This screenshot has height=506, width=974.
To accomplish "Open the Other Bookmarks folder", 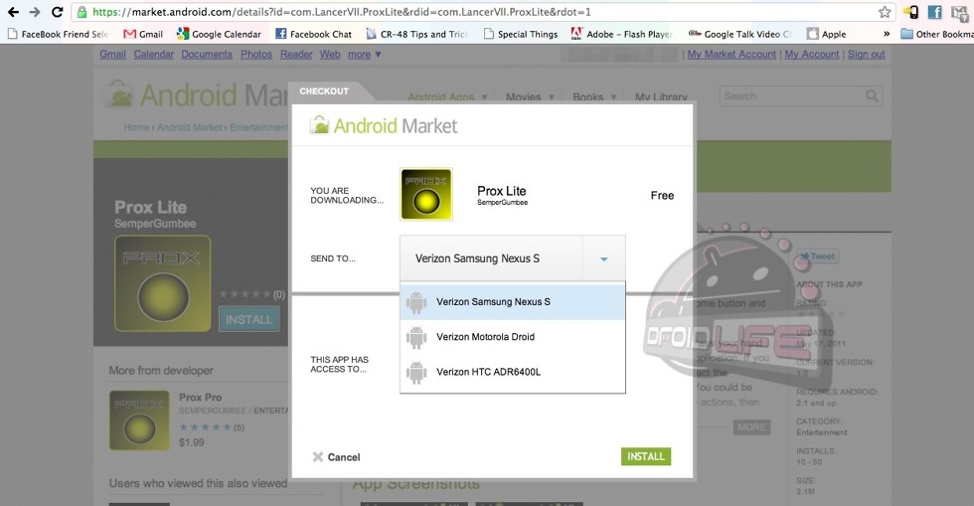I will pos(936,34).
